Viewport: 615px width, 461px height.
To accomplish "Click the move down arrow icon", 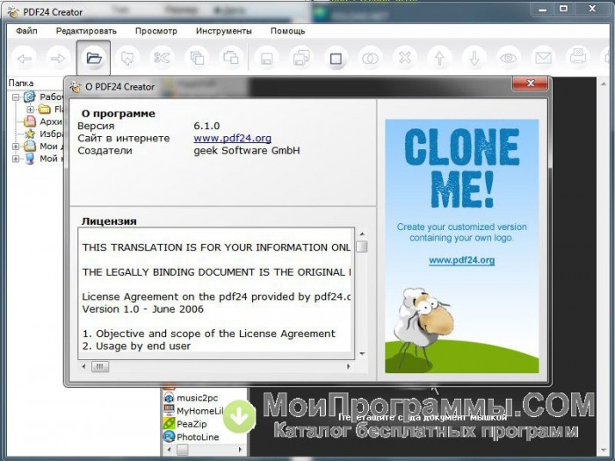I will coord(474,59).
